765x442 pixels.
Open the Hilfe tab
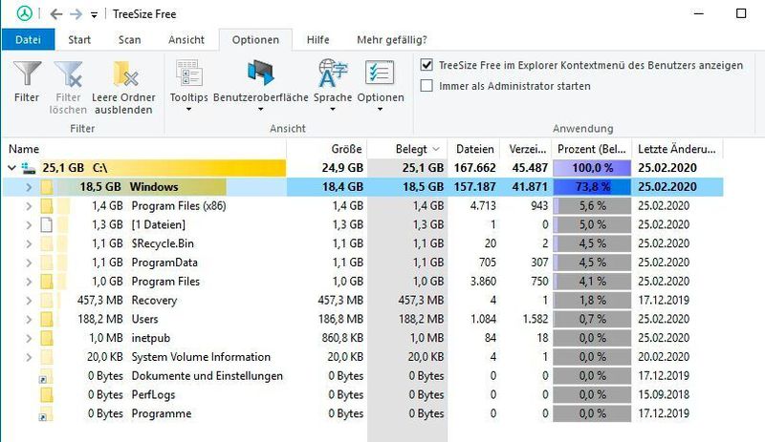[x=318, y=39]
